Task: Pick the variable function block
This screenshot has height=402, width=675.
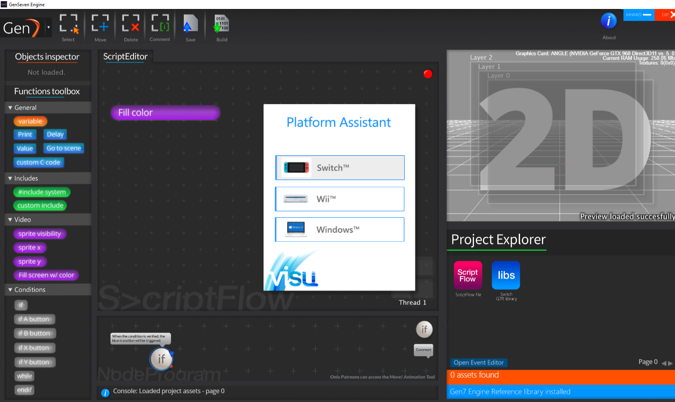Action: (x=30, y=121)
